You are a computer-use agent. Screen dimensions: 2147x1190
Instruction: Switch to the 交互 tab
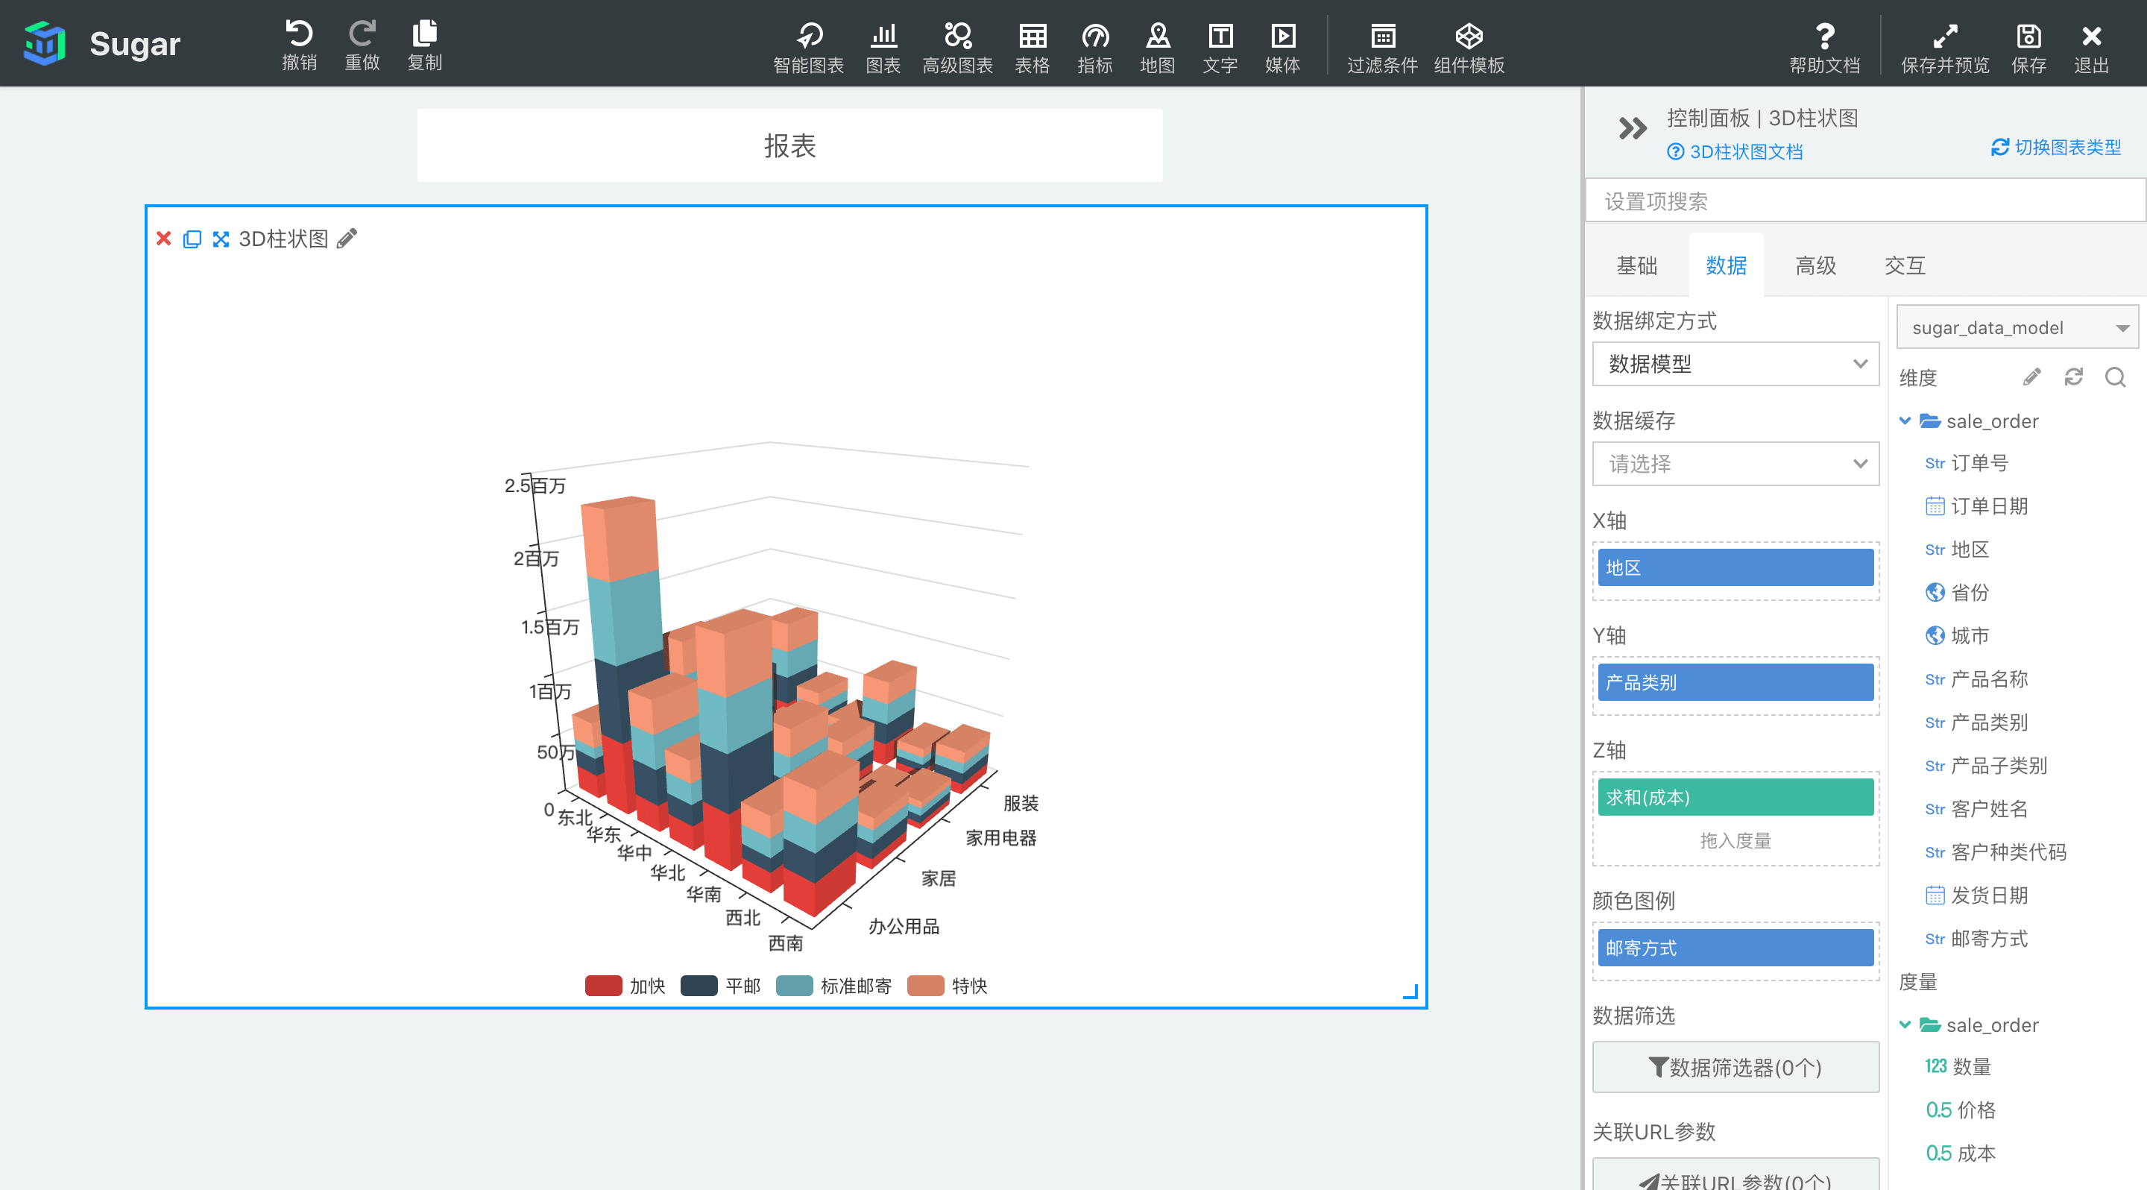1905,266
